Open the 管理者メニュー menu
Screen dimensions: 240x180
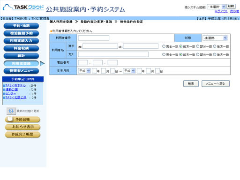coord(21,71)
